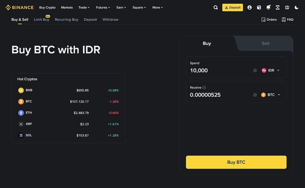Open the wallet icon in the header
The image size is (305, 188).
point(259,7)
